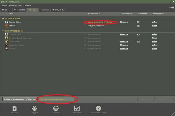Select the Half-Life game name

(x=12, y=26)
